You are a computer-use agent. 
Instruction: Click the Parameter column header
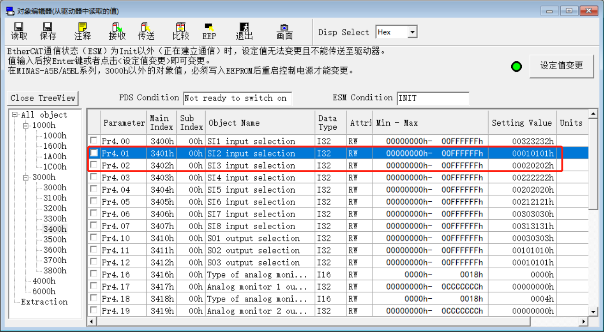coord(124,123)
